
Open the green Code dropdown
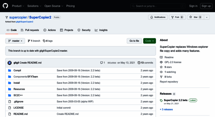coord(149,41)
